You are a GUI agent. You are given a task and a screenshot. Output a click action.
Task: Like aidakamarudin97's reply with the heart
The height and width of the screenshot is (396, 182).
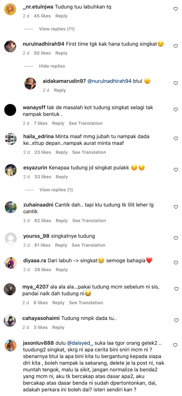pyautogui.click(x=176, y=83)
